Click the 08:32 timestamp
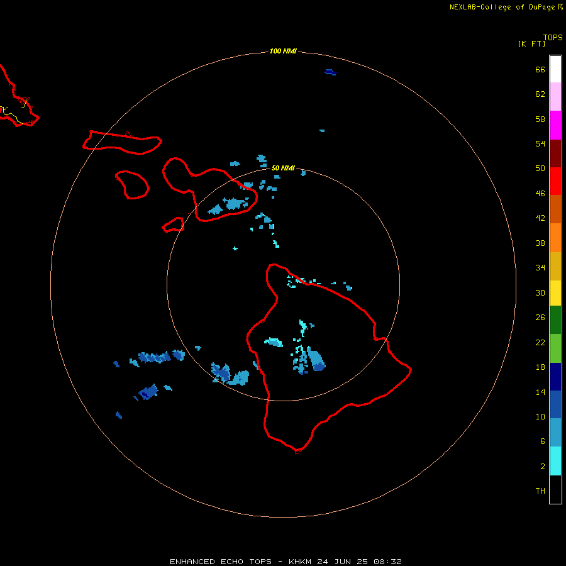566x566 pixels. pos(387,562)
